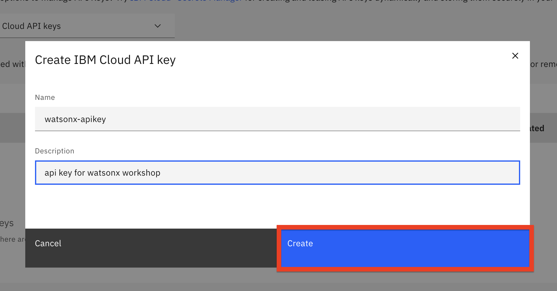Close the Create IBM Cloud API key dialog
Image resolution: width=557 pixels, height=291 pixels.
515,56
